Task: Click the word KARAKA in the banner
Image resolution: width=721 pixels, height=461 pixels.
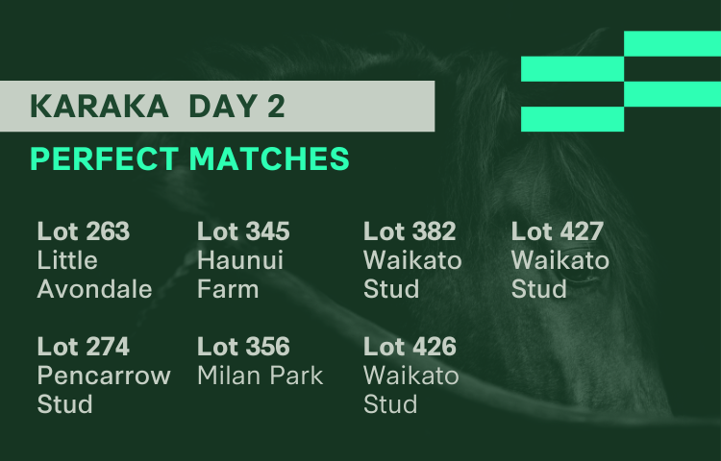Action: coord(100,106)
